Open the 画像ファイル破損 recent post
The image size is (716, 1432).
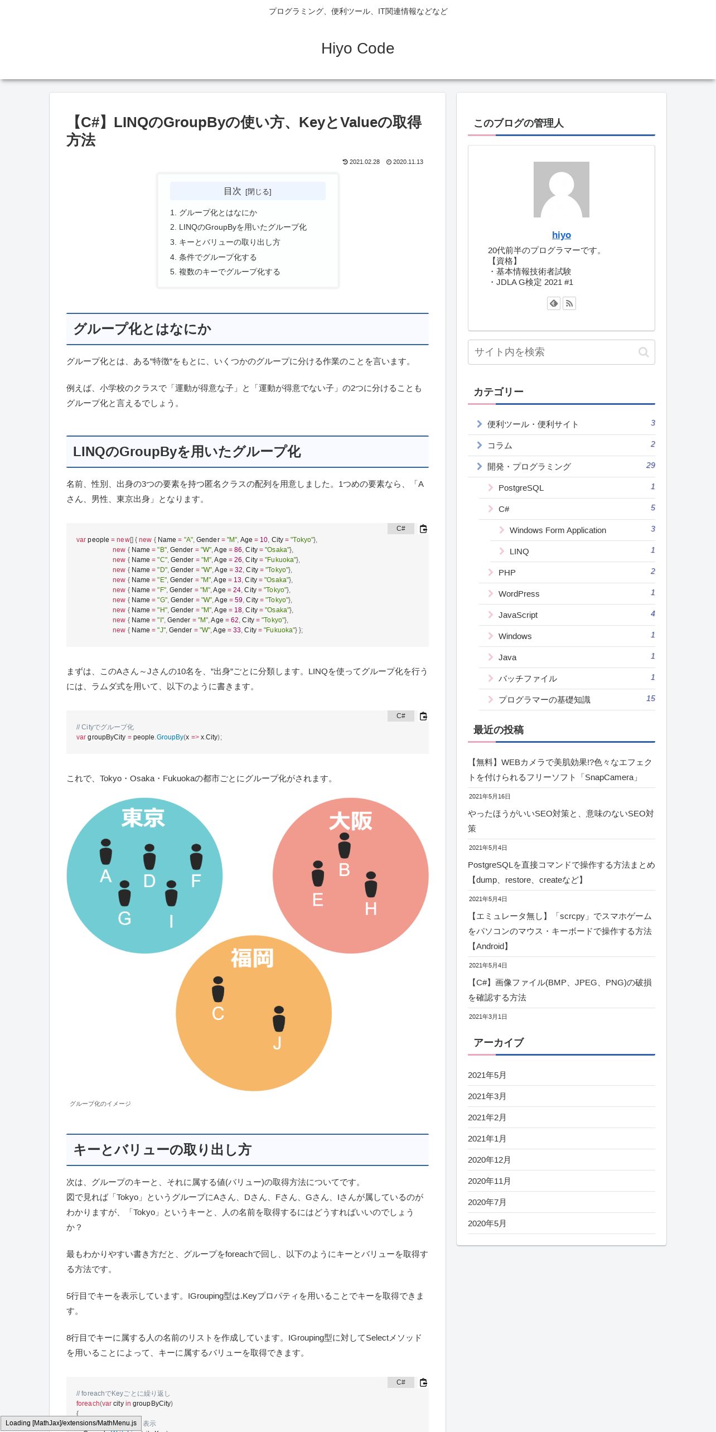[x=562, y=990]
